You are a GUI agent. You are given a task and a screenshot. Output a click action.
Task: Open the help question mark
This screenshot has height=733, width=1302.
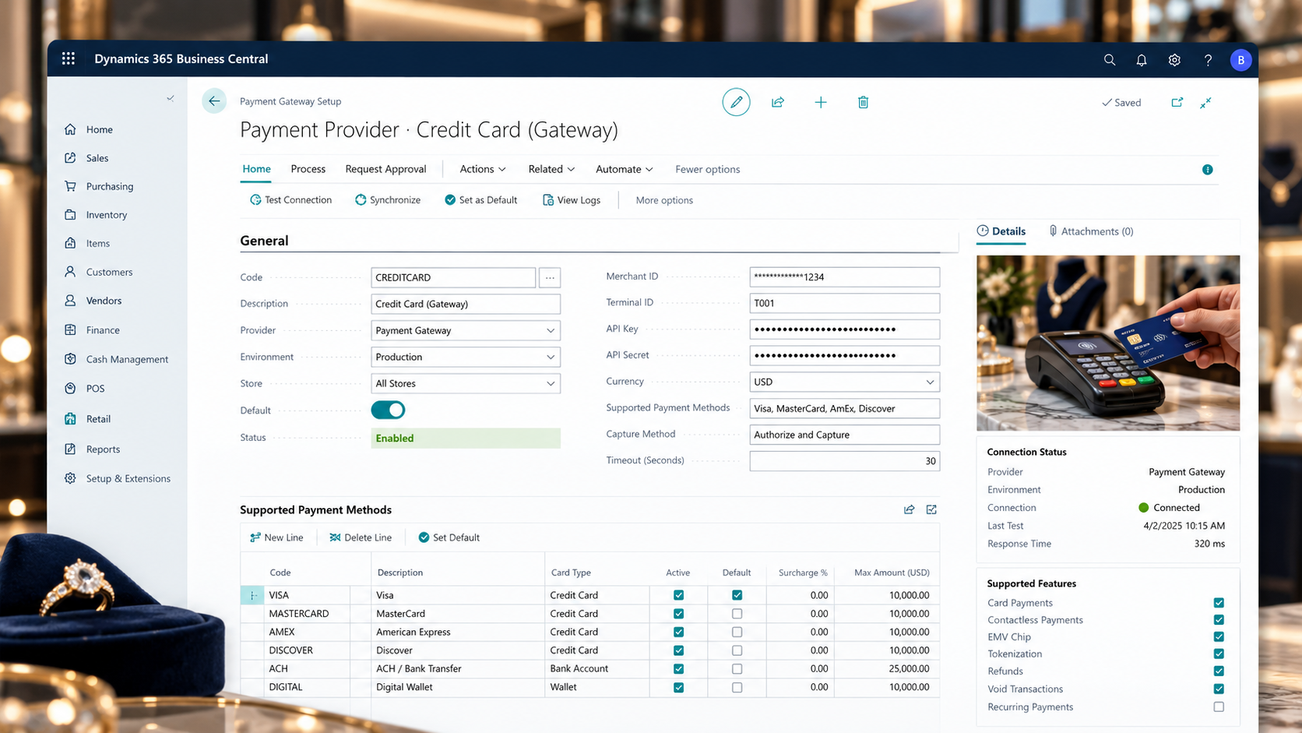pos(1208,60)
